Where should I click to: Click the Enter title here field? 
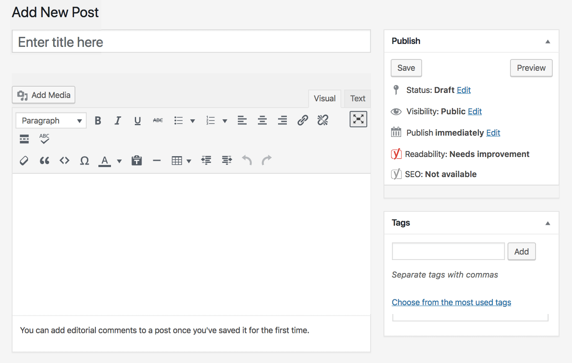(191, 41)
